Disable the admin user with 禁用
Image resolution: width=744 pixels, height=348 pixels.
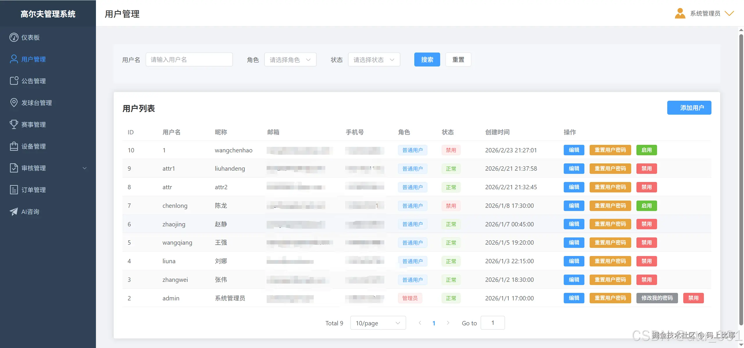(693, 298)
